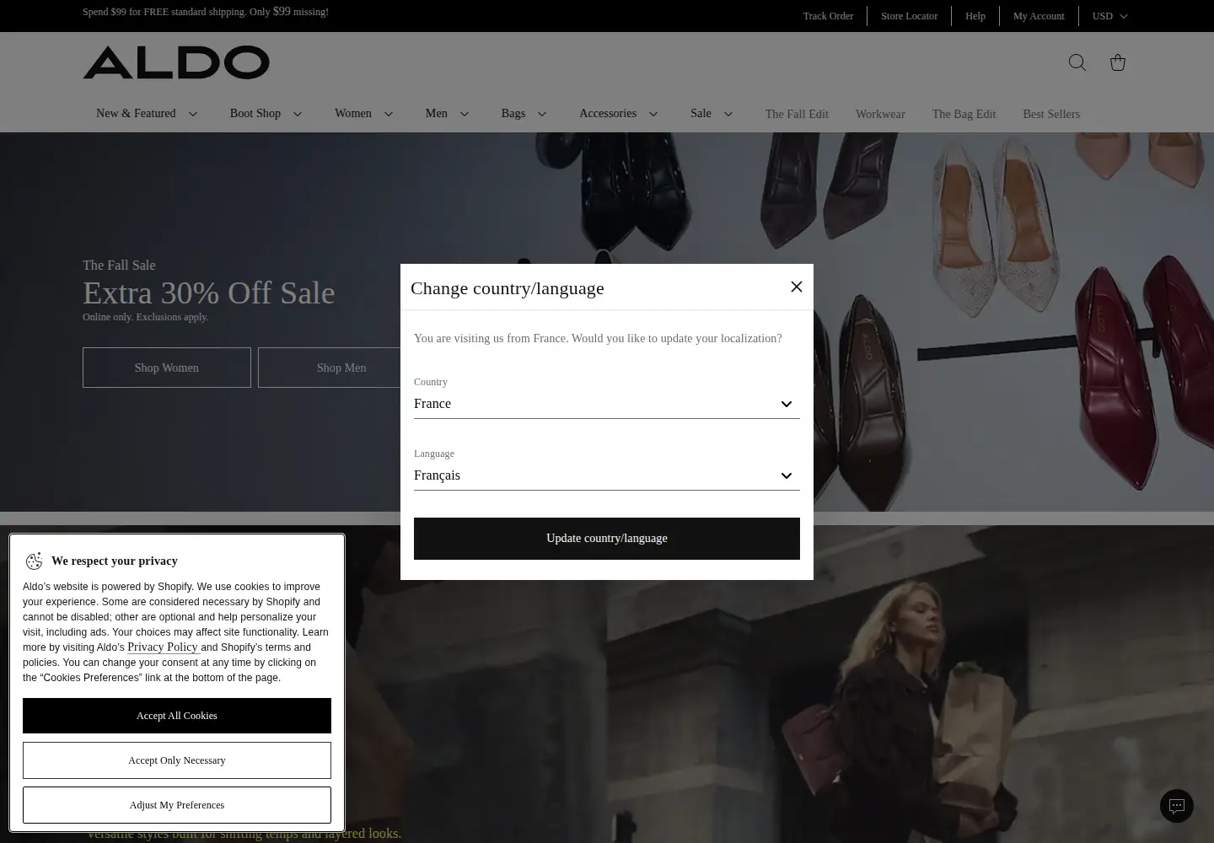The height and width of the screenshot is (843, 1214).
Task: Click the "Extra 30% Off Sale" heading
Action: (209, 293)
